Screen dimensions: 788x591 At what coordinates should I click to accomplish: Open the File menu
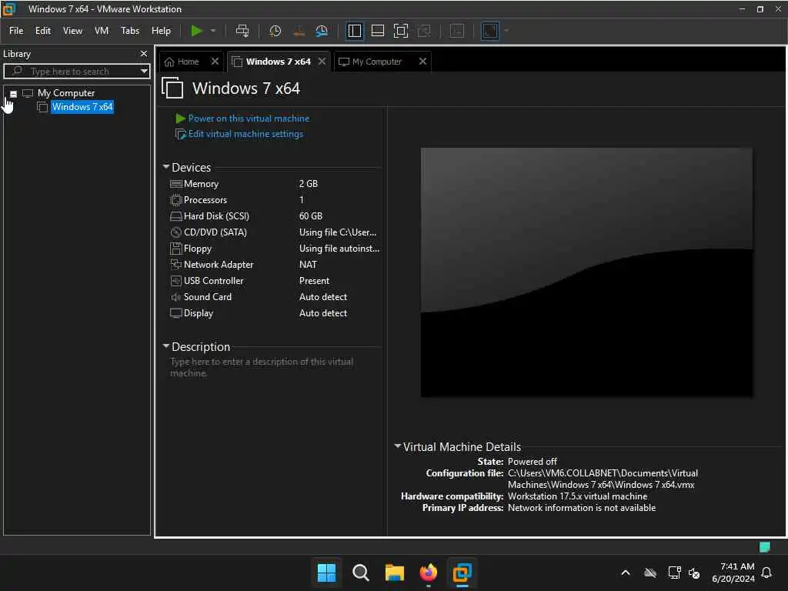coord(16,31)
